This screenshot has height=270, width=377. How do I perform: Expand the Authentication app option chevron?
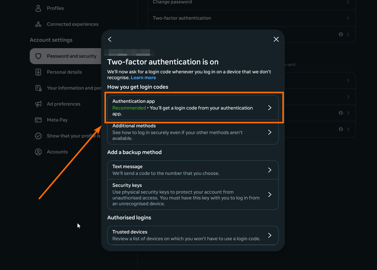click(270, 108)
